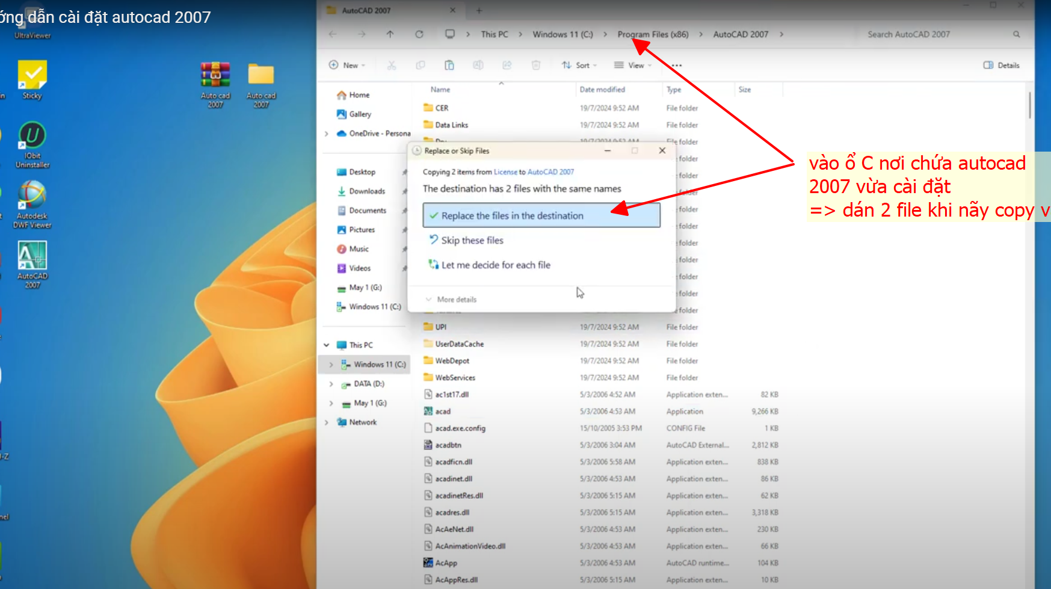Open the Sort options dropdown

[x=579, y=65]
